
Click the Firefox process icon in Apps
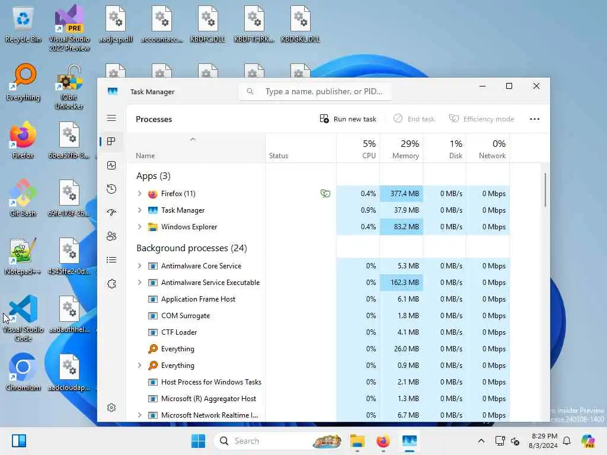point(153,194)
